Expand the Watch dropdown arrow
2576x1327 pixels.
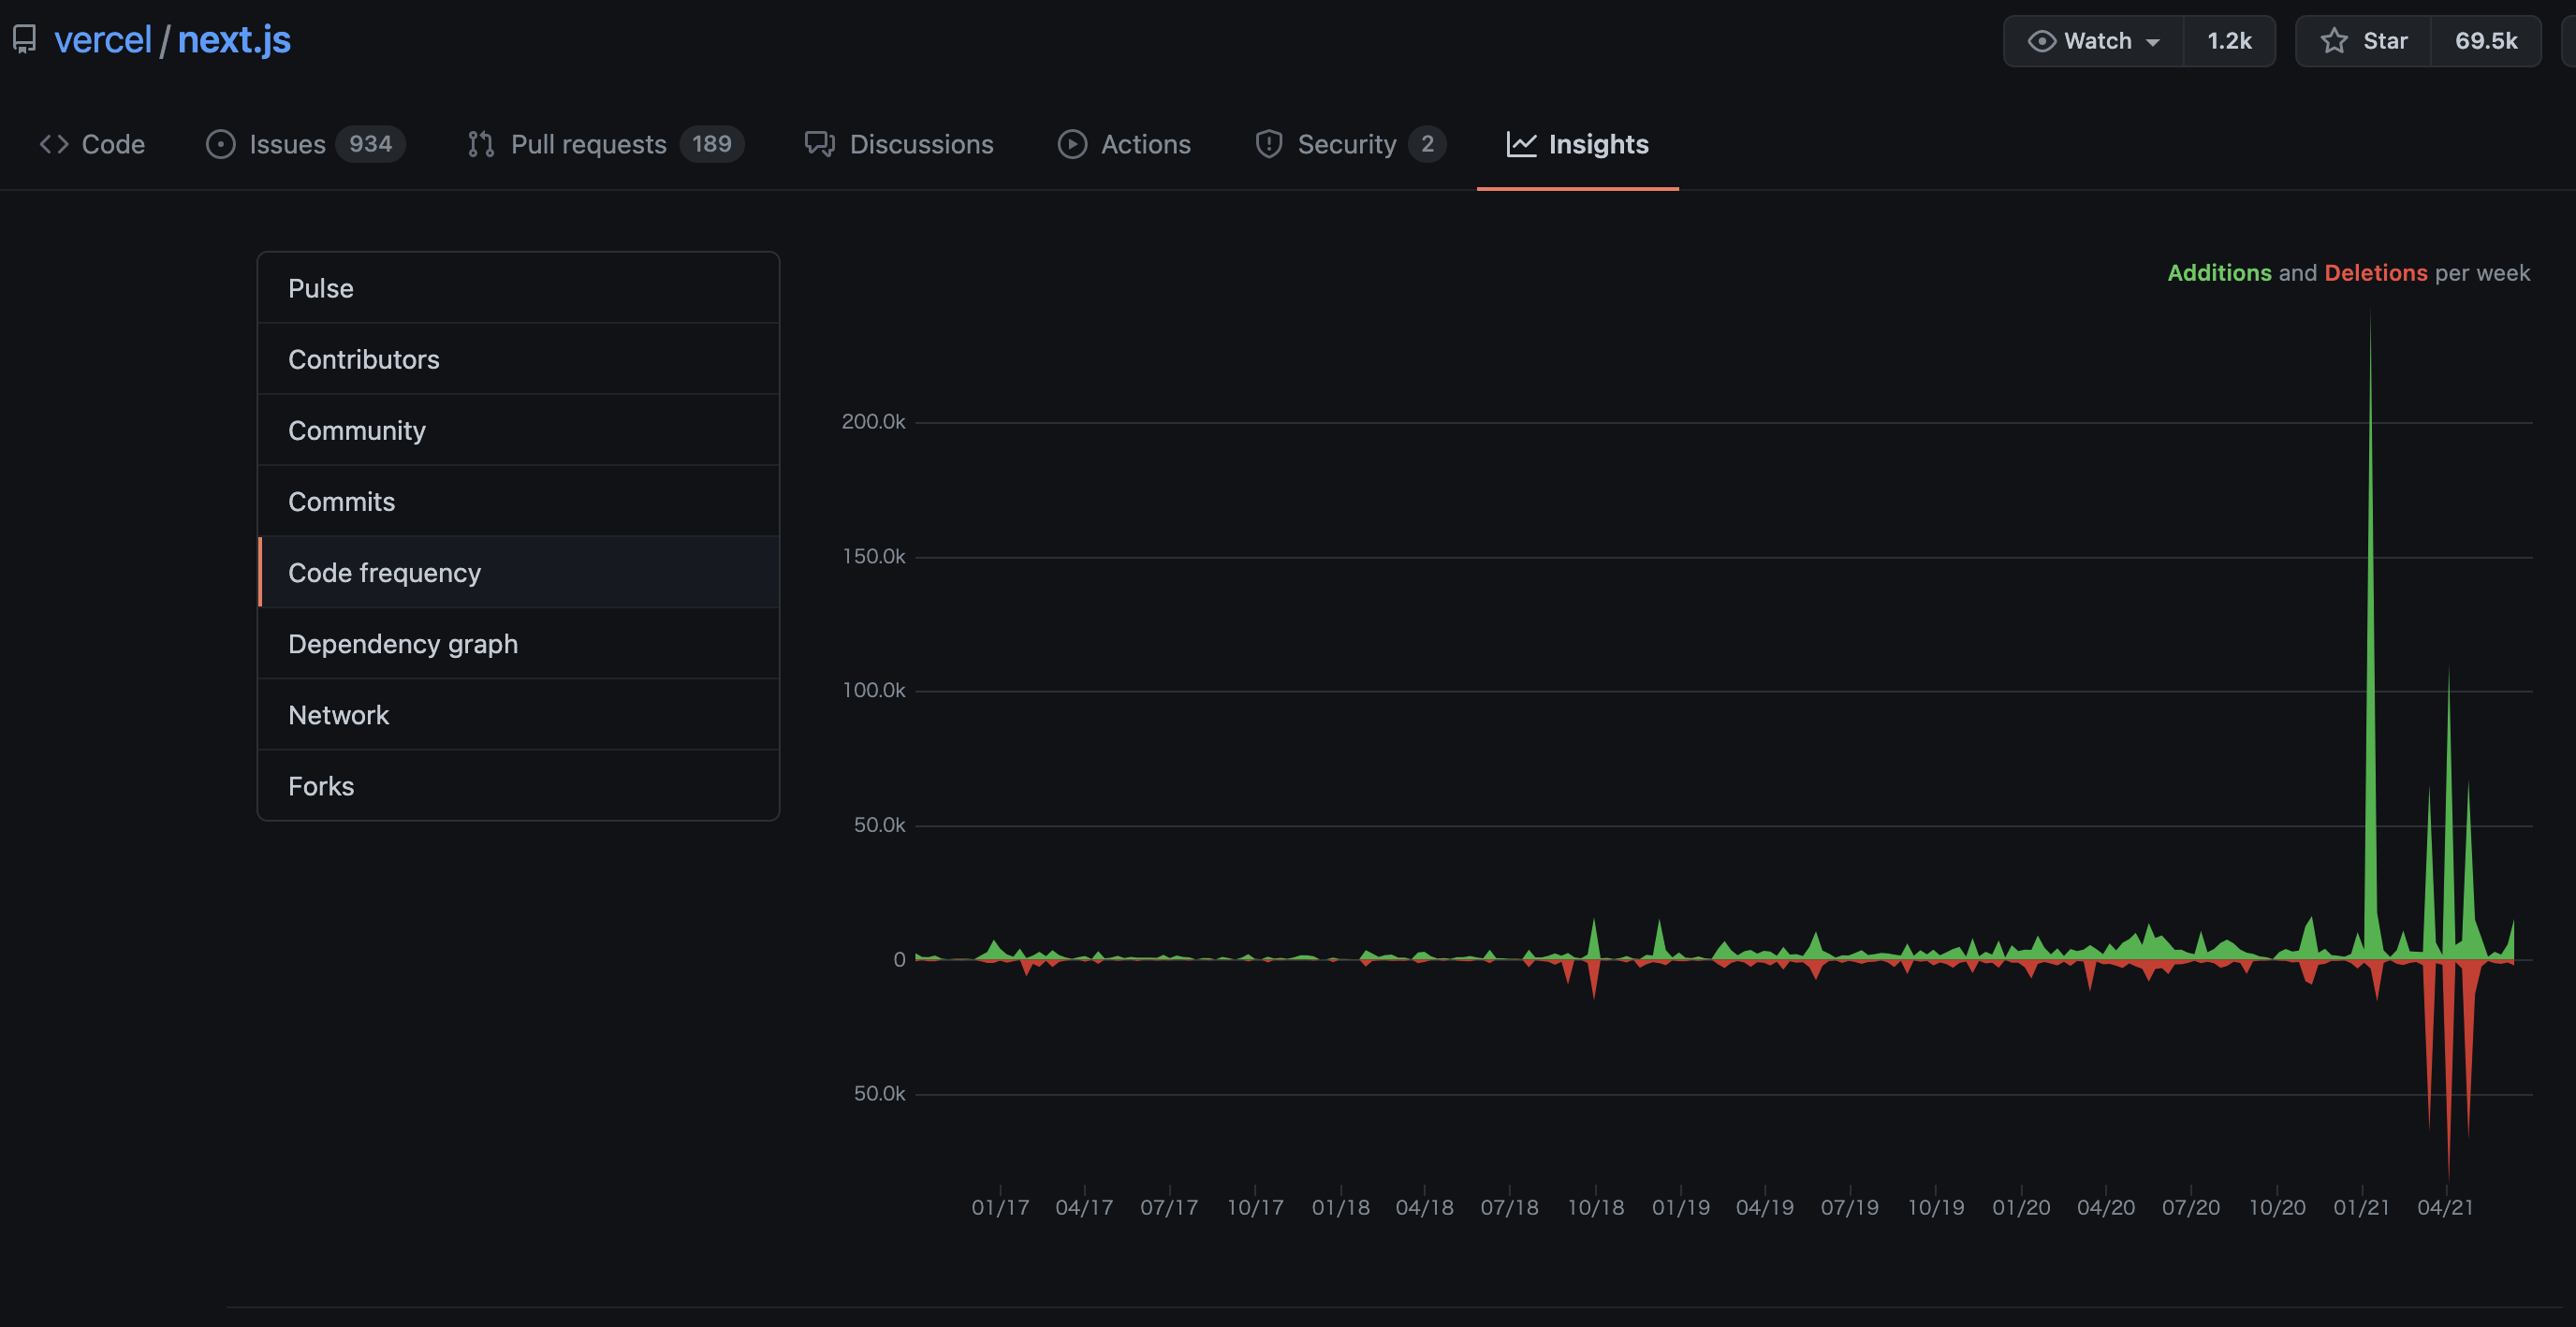tap(2153, 42)
